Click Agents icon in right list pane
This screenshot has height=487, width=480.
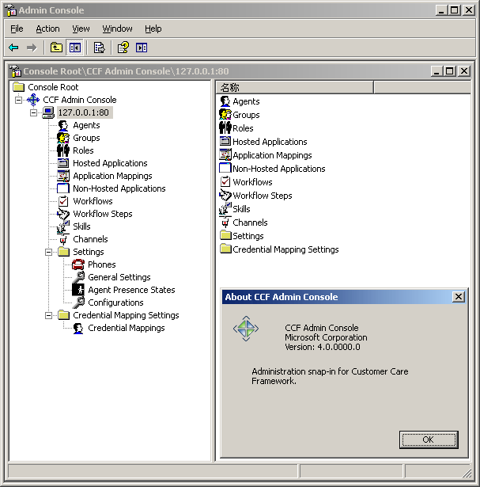[225, 101]
